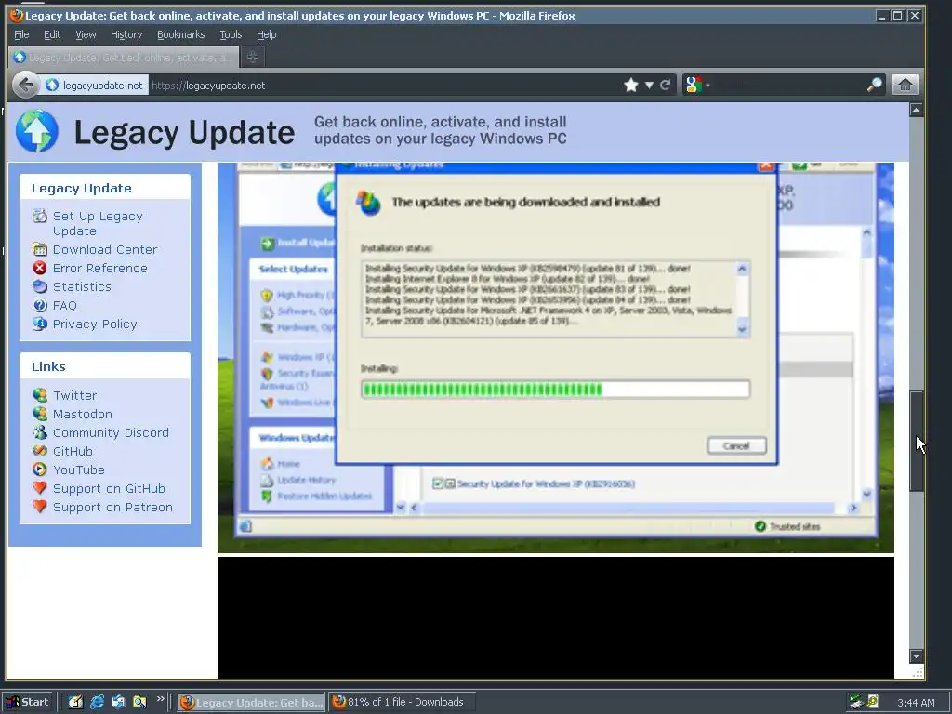Click the scrollbar down arrow
Screen dimensions: 952x714
(x=916, y=655)
